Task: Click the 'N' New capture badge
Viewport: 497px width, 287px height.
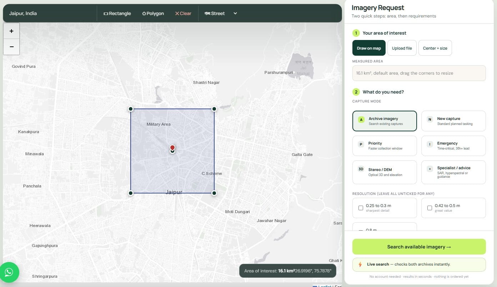Action: [430, 120]
